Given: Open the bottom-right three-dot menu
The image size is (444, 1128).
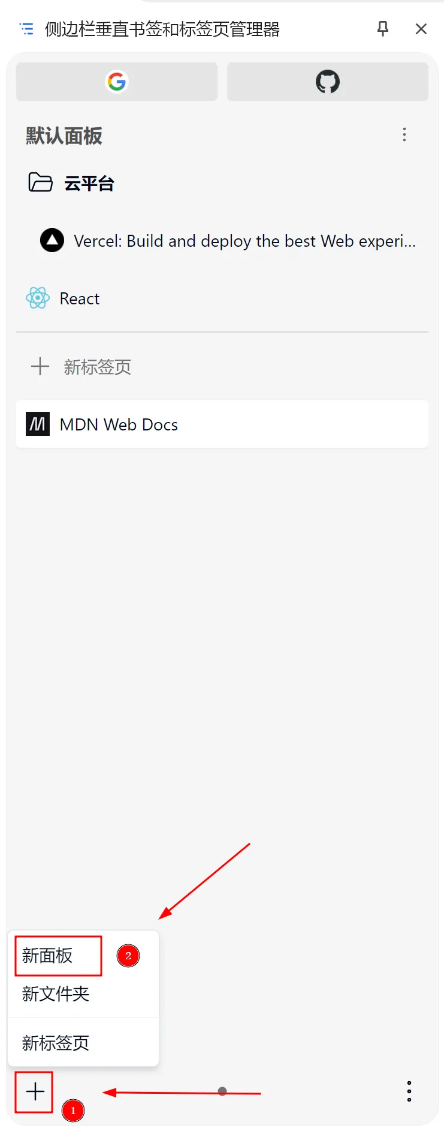Looking at the screenshot, I should click(409, 1091).
